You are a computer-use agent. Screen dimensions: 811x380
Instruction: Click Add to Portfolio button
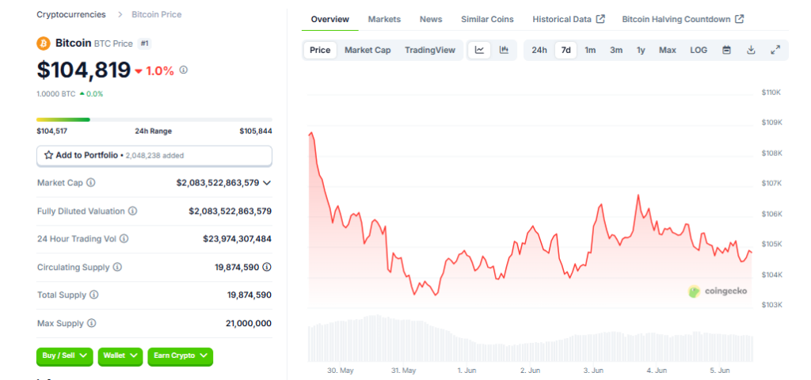(x=154, y=156)
